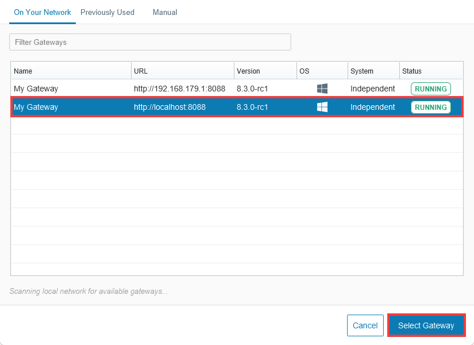Click Independent system cell in localhost row
The image size is (474, 345).
pos(373,107)
